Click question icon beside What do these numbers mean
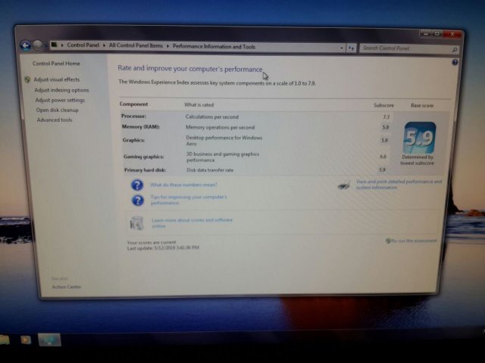The height and width of the screenshot is (363, 485). click(137, 185)
